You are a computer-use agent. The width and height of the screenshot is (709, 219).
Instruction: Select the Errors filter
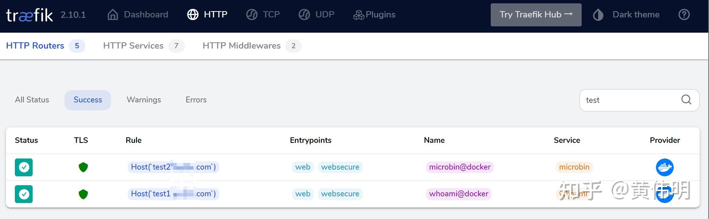pos(196,100)
